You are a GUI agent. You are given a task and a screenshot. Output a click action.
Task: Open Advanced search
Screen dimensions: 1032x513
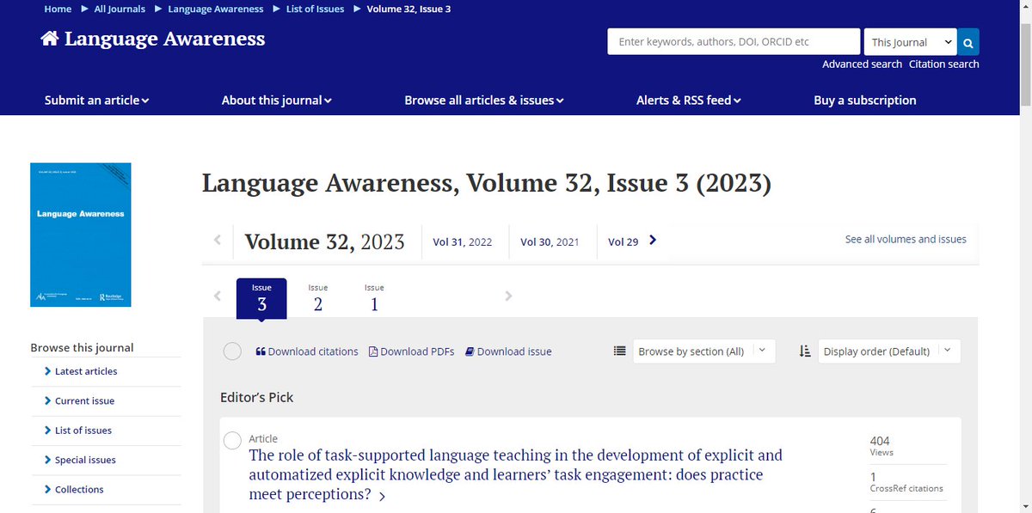tap(862, 64)
